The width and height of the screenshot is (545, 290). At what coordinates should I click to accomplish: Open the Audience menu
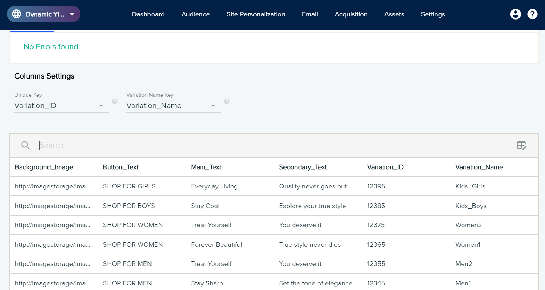tap(196, 14)
